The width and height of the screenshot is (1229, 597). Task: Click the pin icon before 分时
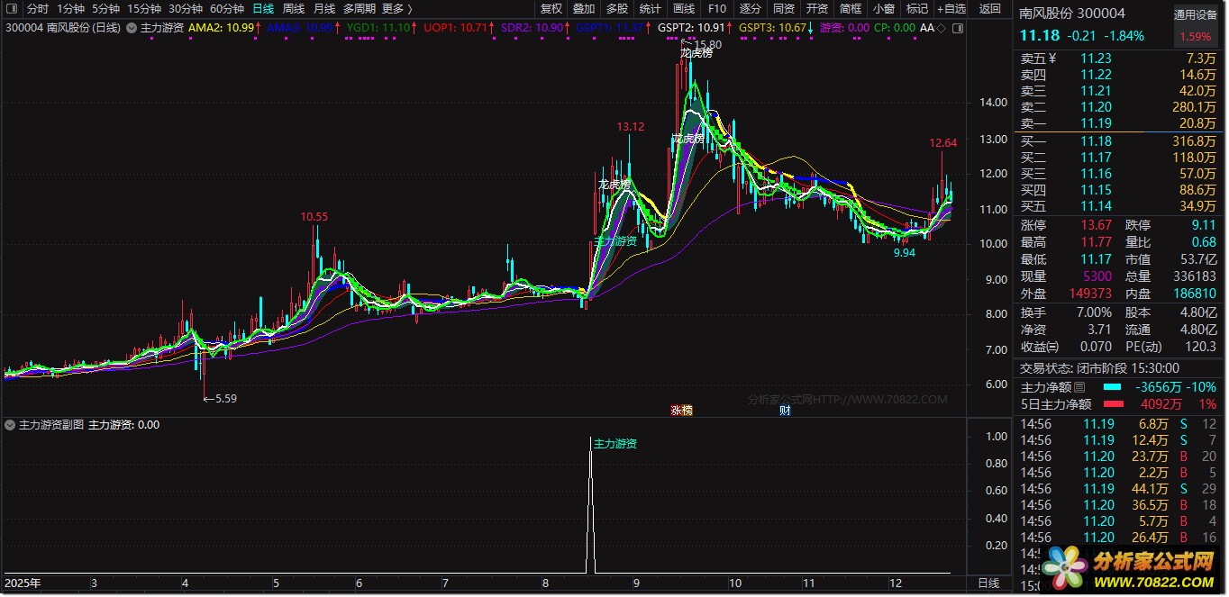click(14, 9)
